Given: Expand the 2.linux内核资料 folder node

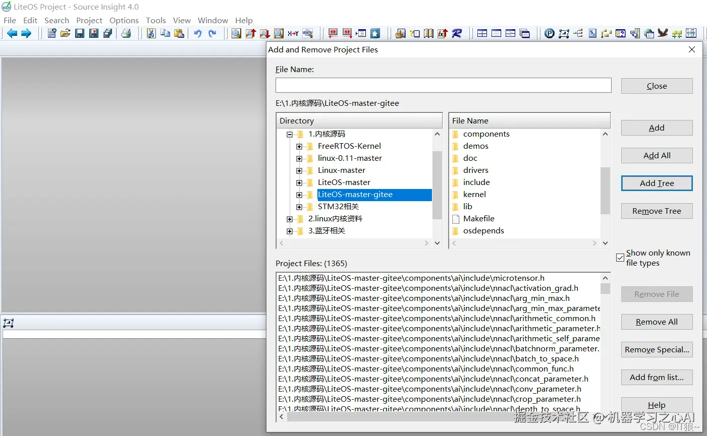Looking at the screenshot, I should [290, 219].
